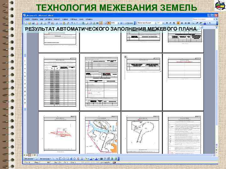The width and height of the screenshot is (226, 169).
Task: Insert a Text Box from drawing toolbar
Action: click(x=67, y=159)
